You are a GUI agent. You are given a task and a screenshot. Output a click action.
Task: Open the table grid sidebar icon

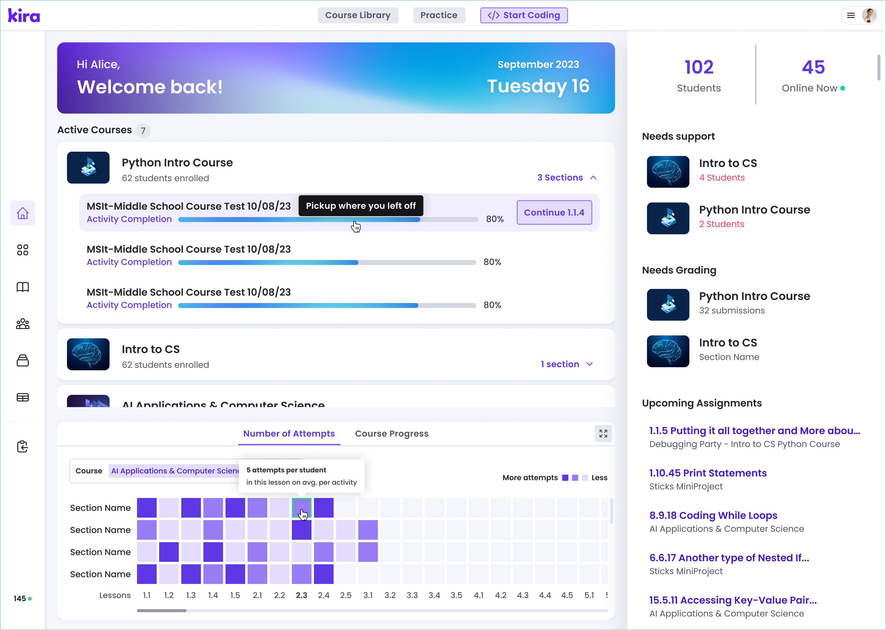[x=22, y=397]
